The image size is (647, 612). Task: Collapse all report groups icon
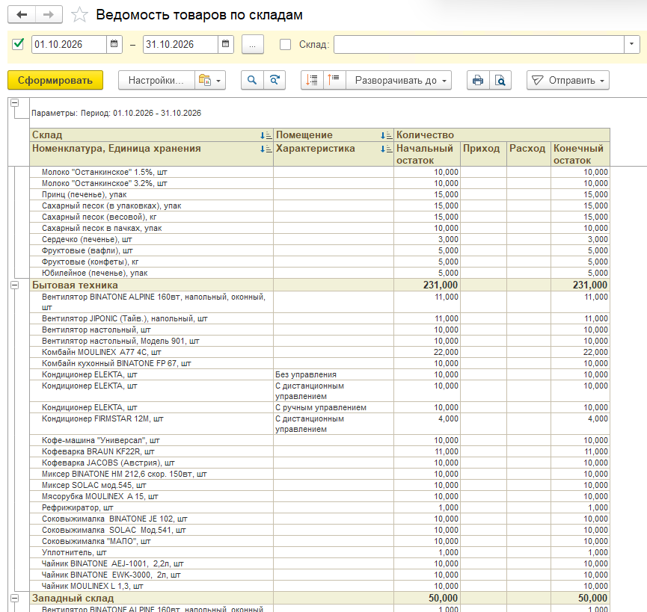[x=334, y=80]
